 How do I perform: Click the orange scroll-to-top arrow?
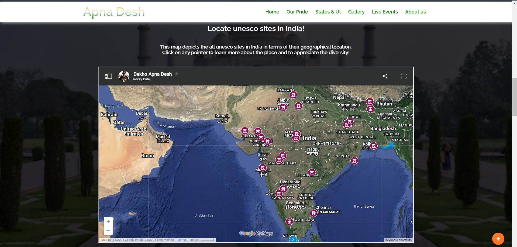pyautogui.click(x=498, y=239)
